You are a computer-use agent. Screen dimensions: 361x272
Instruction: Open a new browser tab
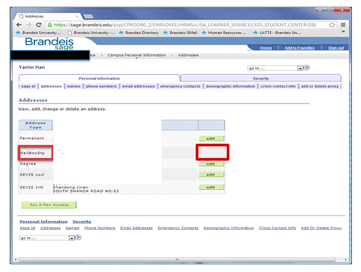click(x=88, y=16)
